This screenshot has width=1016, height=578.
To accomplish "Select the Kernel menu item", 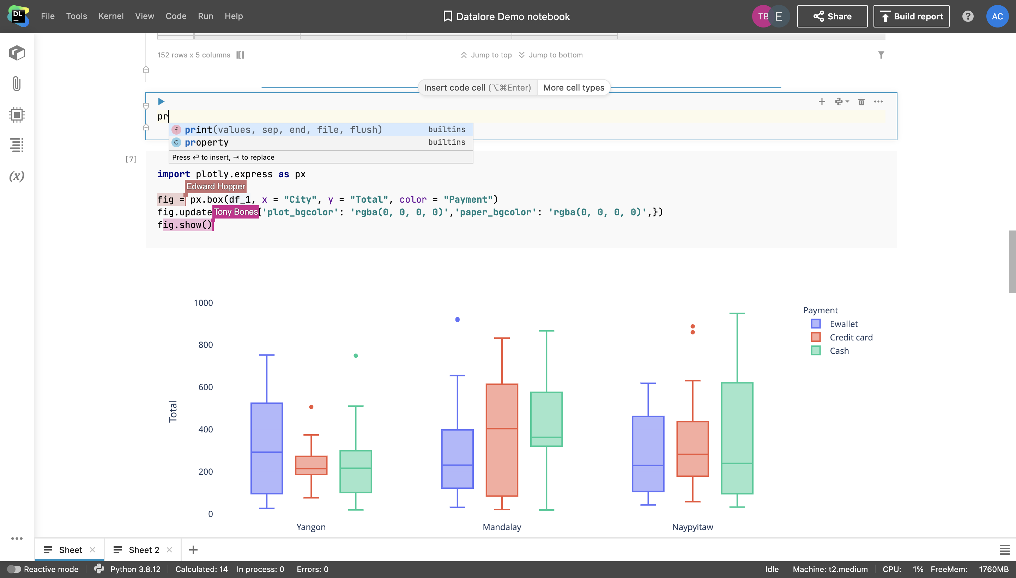I will tap(111, 16).
